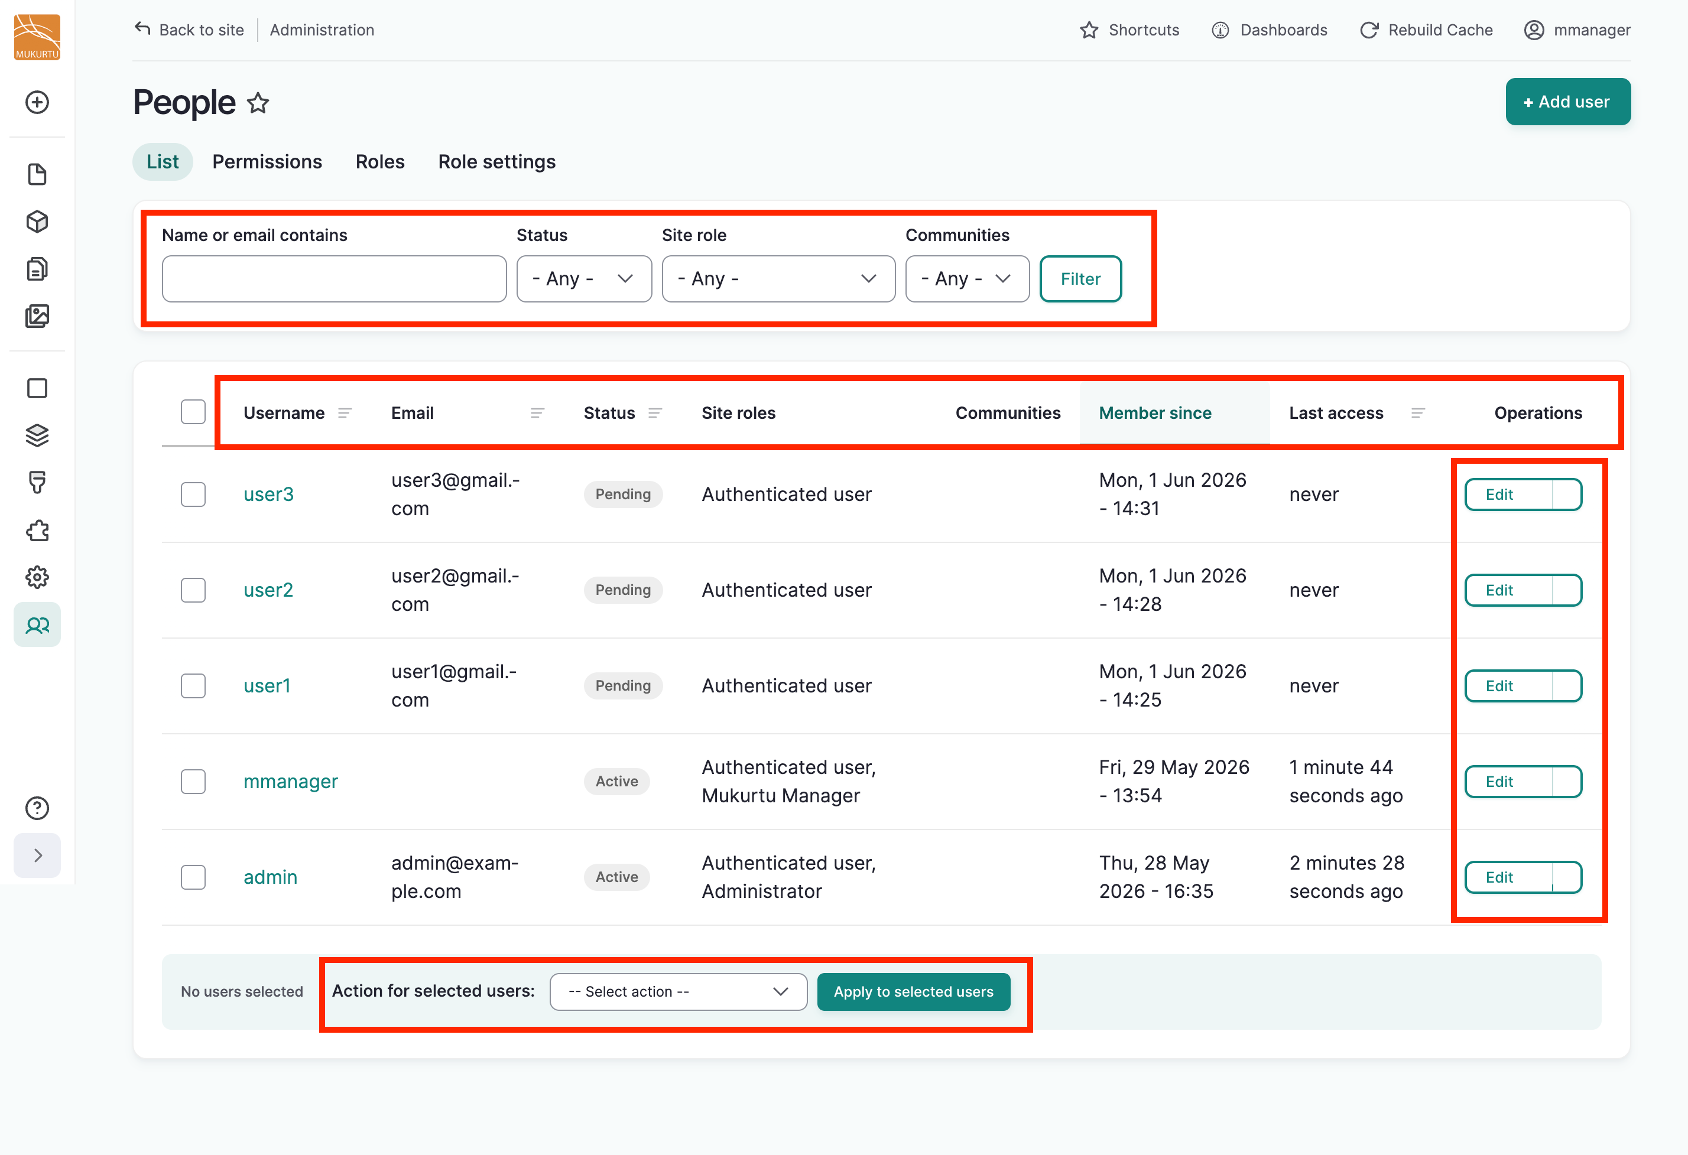Open the Help question-mark icon
The width and height of the screenshot is (1688, 1155).
pos(37,808)
